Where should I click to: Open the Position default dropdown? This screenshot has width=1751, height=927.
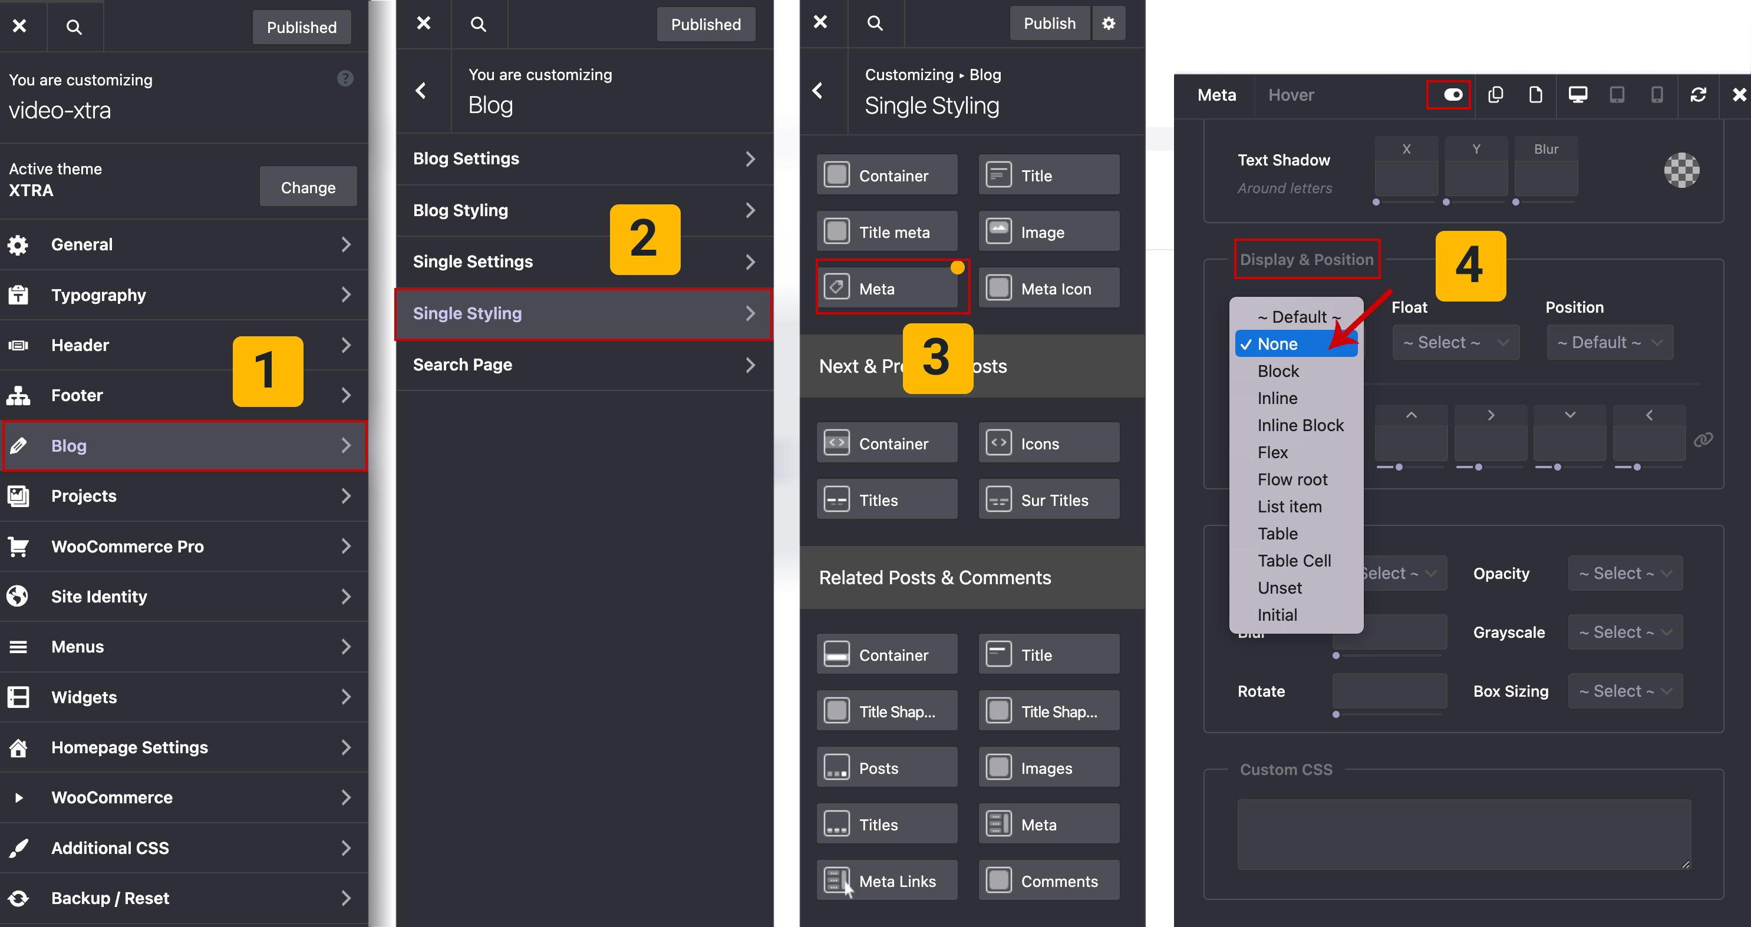pos(1610,342)
